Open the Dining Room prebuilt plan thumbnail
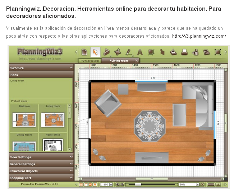This screenshot has width=234, height=194. (x=24, y=146)
